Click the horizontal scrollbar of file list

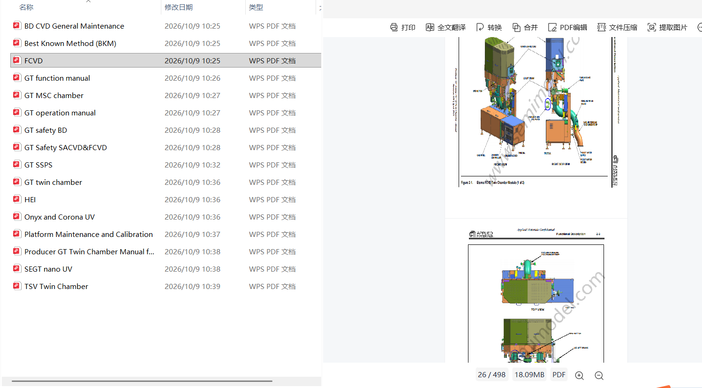[142, 381]
